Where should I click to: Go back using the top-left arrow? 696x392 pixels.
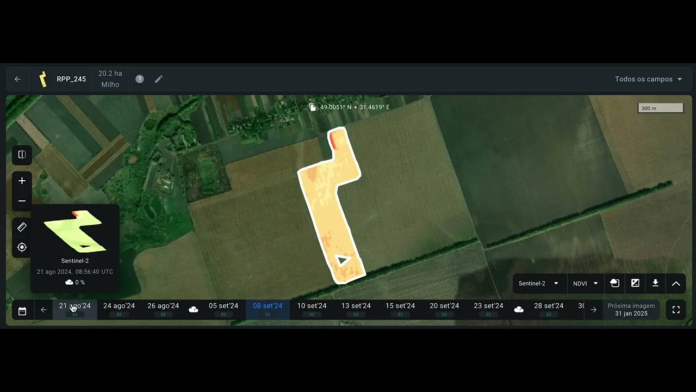(17, 79)
